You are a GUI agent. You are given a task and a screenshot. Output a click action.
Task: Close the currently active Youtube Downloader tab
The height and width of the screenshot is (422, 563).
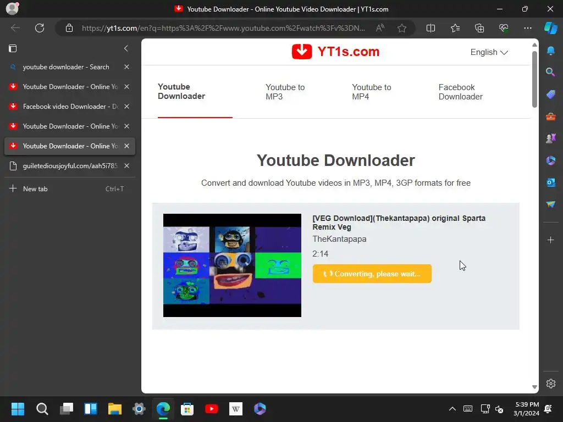(x=127, y=146)
